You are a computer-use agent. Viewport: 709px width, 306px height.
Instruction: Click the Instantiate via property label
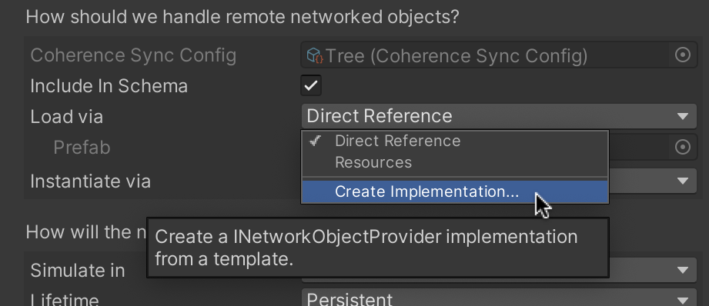point(90,181)
